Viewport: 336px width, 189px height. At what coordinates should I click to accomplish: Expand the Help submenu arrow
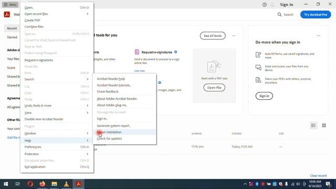point(88,141)
